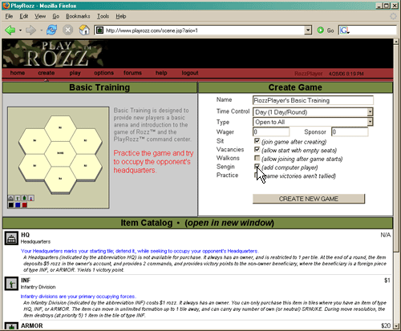Click the PlayRozz camouflage logo
The height and width of the screenshot is (331, 401).
click(53, 54)
